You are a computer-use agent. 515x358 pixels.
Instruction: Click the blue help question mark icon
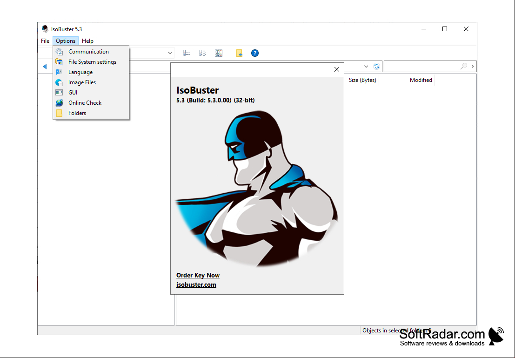tap(255, 53)
